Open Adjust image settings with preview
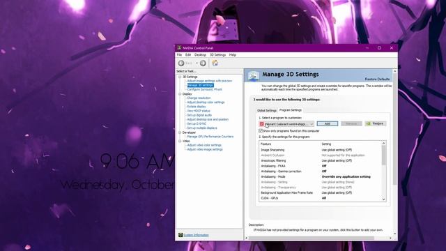 pos(210,81)
